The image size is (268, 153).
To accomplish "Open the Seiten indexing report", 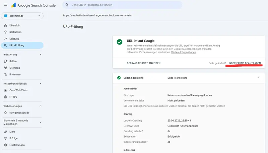I will 22,61.
